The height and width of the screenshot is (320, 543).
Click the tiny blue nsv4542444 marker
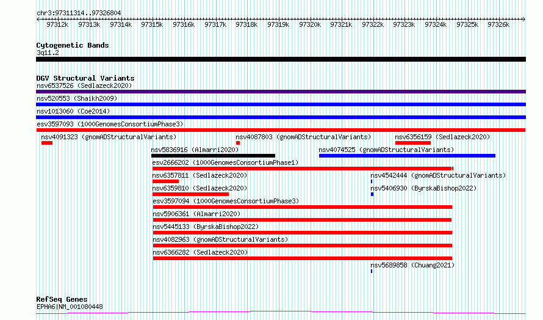point(372,181)
